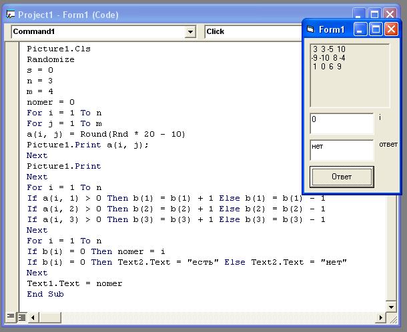Click Form1 window title icon
This screenshot has height=332, width=407.
[x=311, y=29]
